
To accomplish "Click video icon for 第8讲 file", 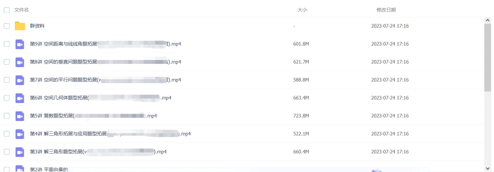I will 20,62.
